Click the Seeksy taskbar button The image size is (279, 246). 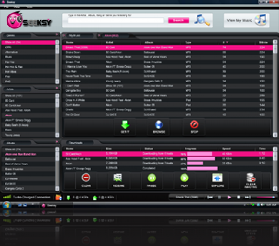[55, 205]
